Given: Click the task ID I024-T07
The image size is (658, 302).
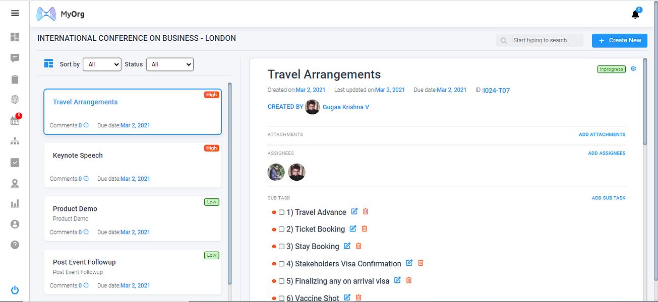Looking at the screenshot, I should tap(496, 91).
